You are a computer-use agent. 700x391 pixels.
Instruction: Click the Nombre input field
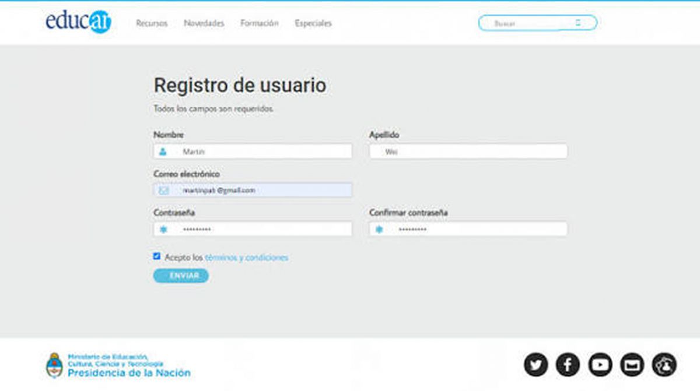pos(253,152)
